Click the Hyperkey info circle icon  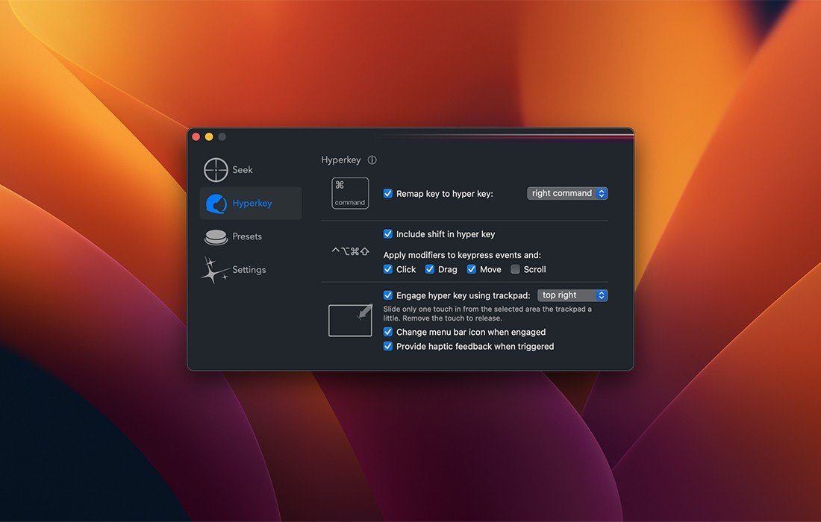pyautogui.click(x=372, y=160)
